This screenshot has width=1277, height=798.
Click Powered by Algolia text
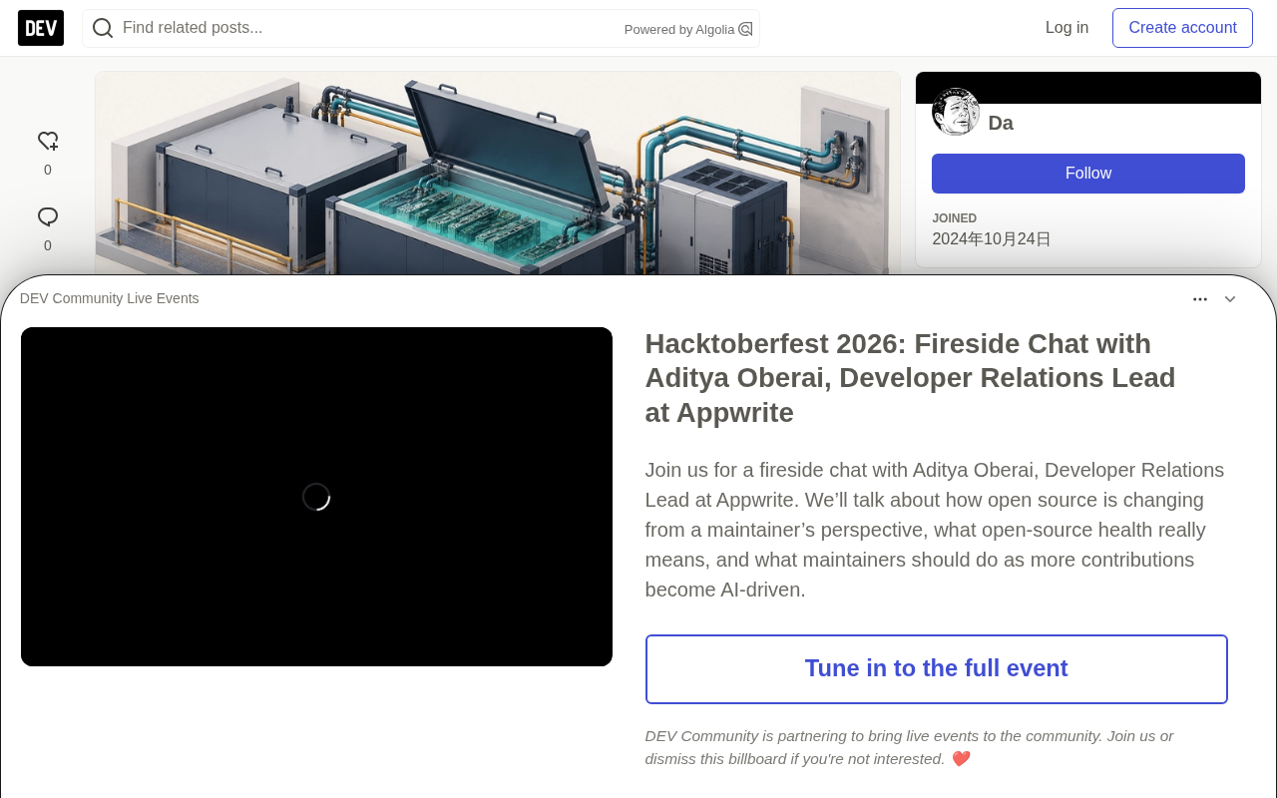click(679, 30)
